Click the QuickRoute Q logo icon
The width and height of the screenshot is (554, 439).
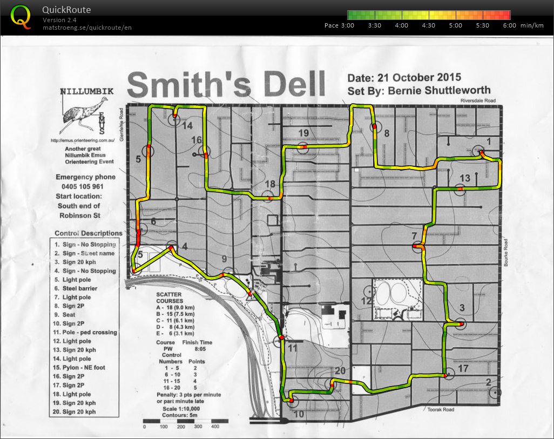[21, 17]
